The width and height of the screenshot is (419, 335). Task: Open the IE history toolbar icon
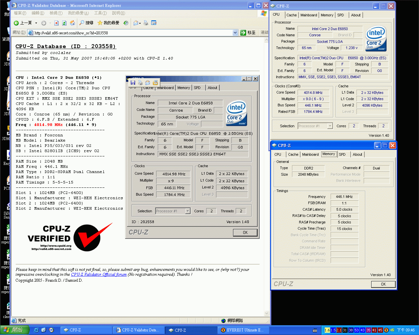click(x=126, y=23)
